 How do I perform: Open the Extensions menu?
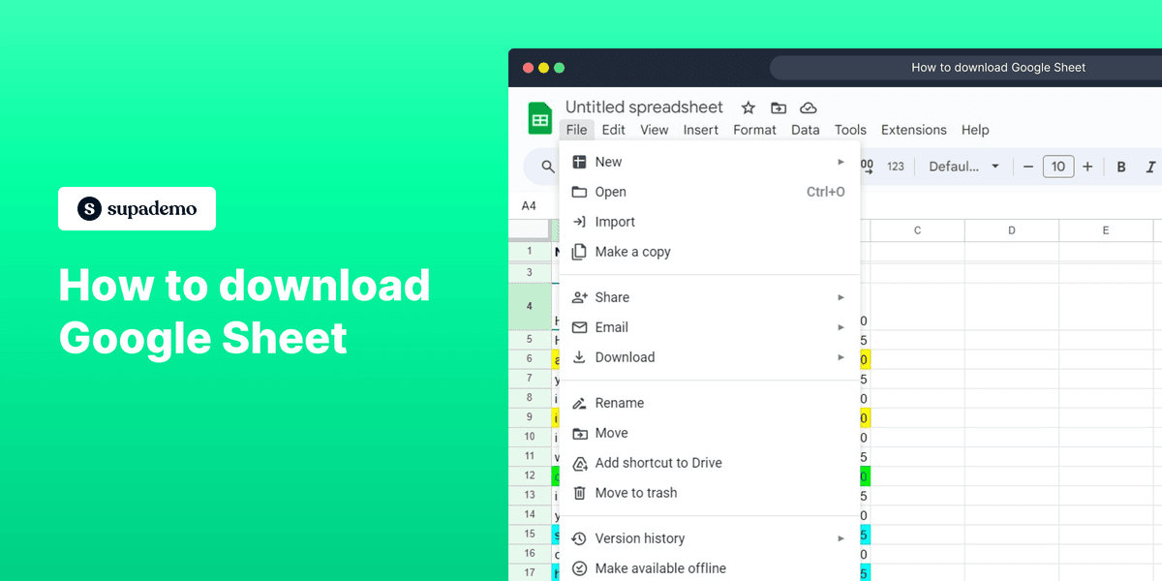click(x=913, y=130)
